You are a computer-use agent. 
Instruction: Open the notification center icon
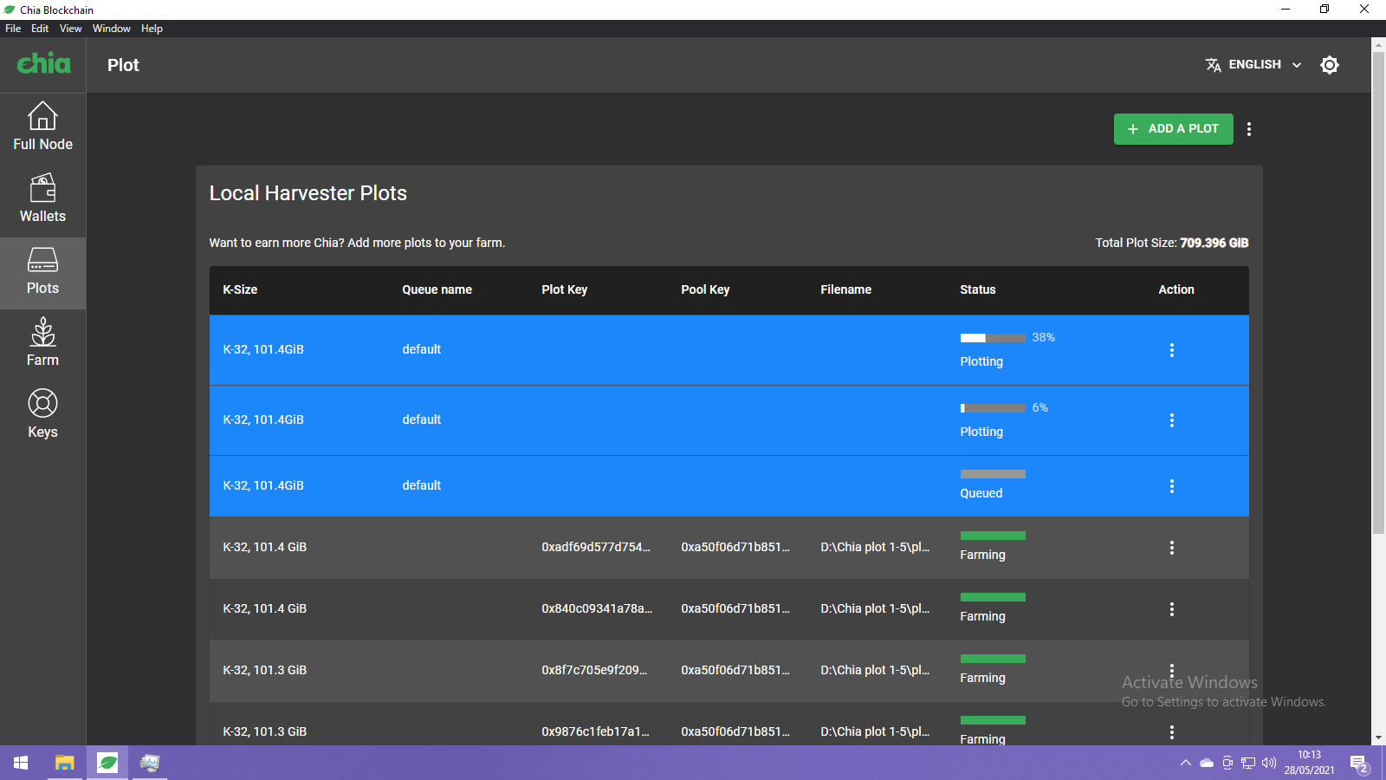(1359, 764)
